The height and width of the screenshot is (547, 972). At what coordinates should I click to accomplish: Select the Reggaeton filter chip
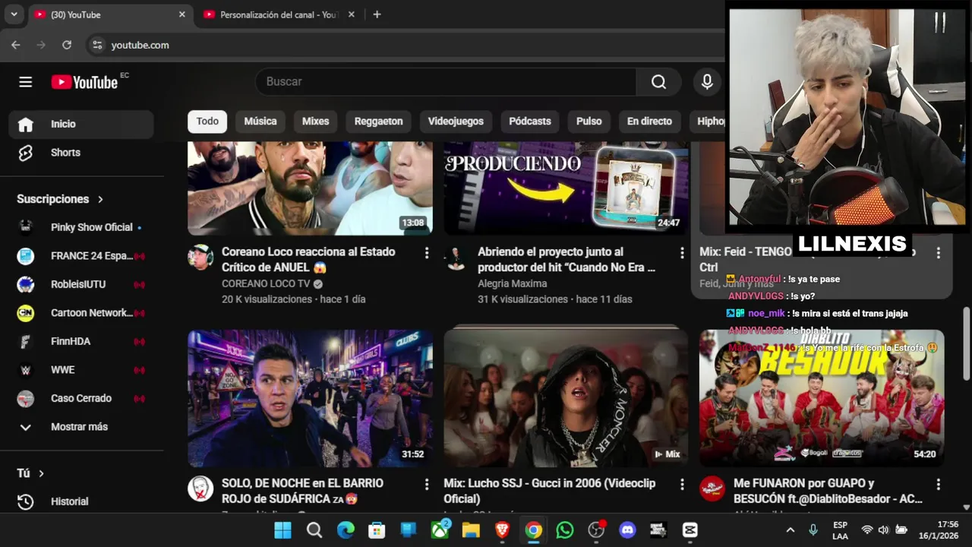tap(378, 122)
